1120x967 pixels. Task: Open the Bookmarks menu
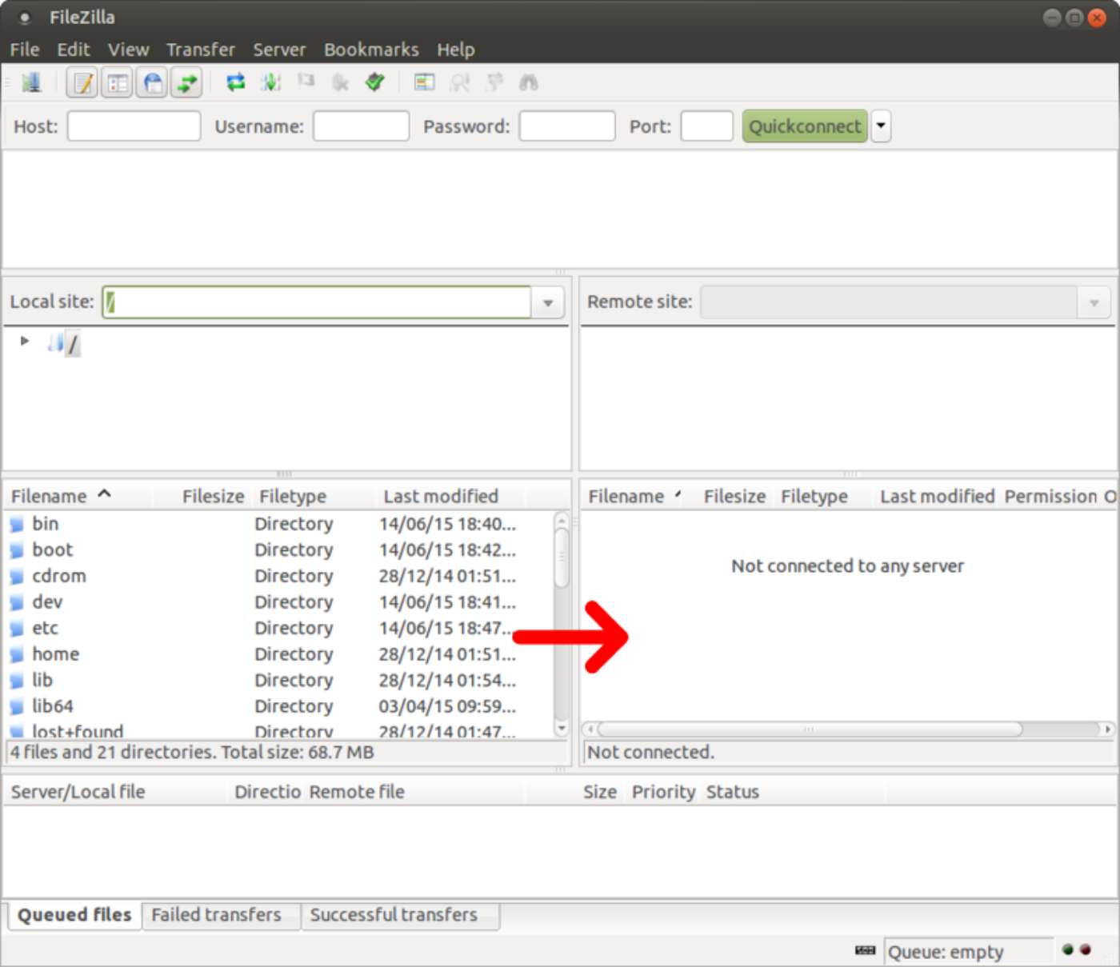tap(371, 50)
